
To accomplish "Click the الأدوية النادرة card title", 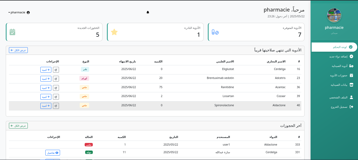I will pos(192,28).
